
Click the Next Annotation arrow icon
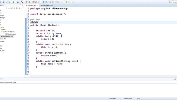pos(58,2)
